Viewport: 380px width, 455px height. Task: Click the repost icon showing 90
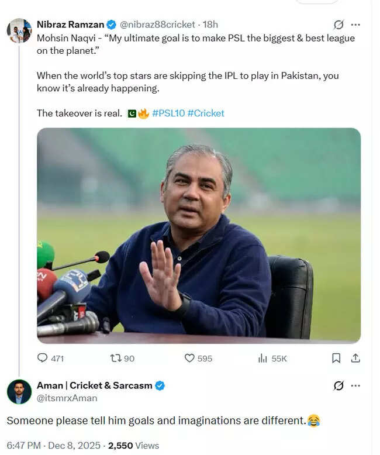click(116, 358)
